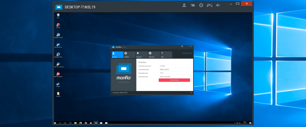
Task: Open the Invite user tab
Action: click(154, 55)
